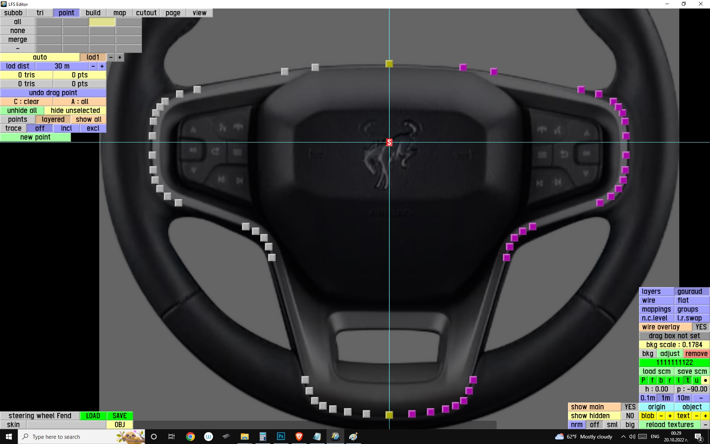The height and width of the screenshot is (444, 710).
Task: Select the yellow top center point
Action: 389,64
